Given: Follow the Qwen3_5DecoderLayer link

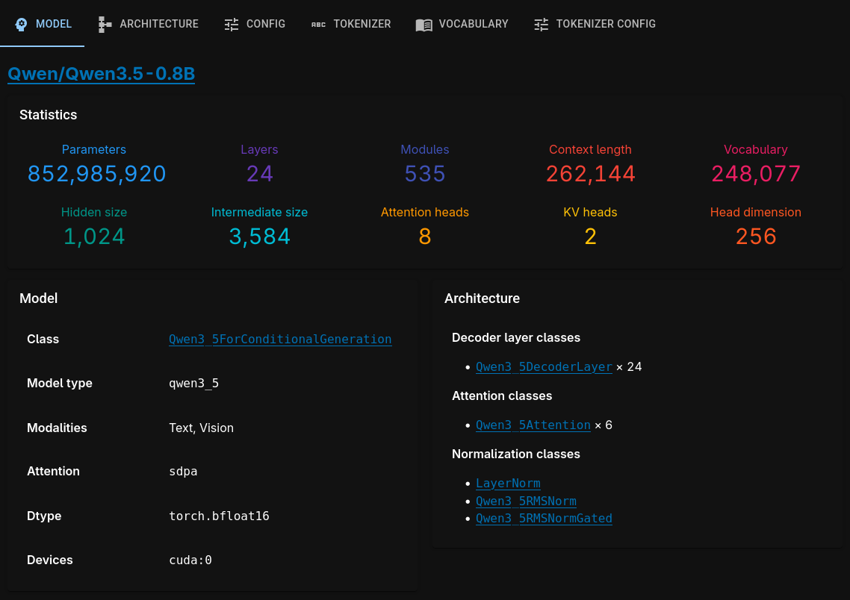Looking at the screenshot, I should click(544, 366).
